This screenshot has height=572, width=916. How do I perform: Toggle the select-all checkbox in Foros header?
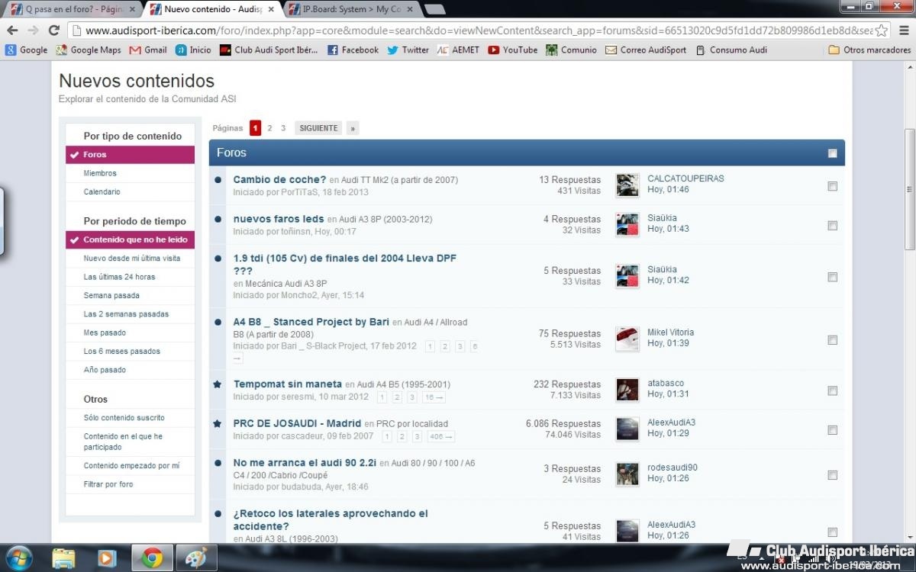tap(832, 153)
